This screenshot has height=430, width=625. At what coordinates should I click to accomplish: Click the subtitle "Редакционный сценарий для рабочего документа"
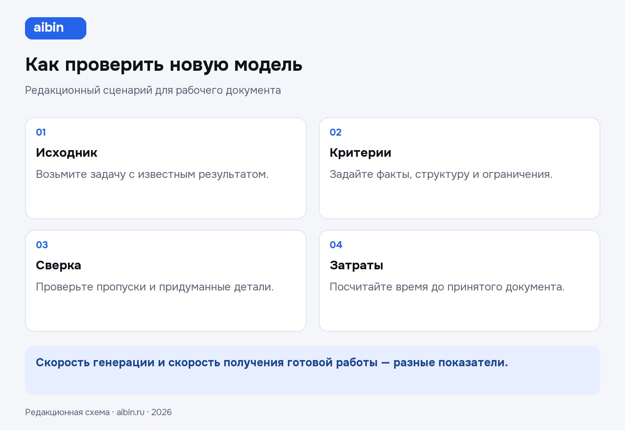[153, 90]
